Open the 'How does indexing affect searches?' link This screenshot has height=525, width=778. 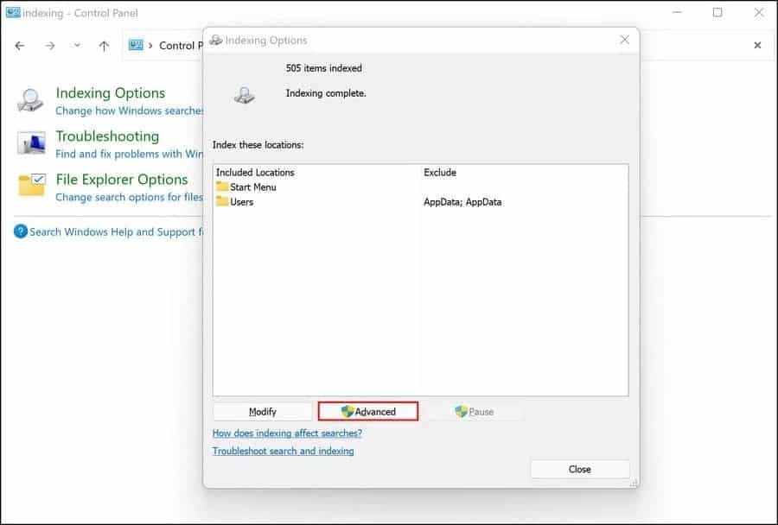coord(287,433)
